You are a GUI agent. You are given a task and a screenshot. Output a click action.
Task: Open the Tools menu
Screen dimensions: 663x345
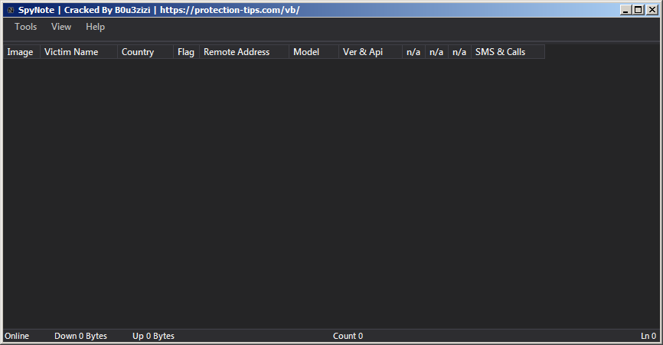click(x=25, y=27)
